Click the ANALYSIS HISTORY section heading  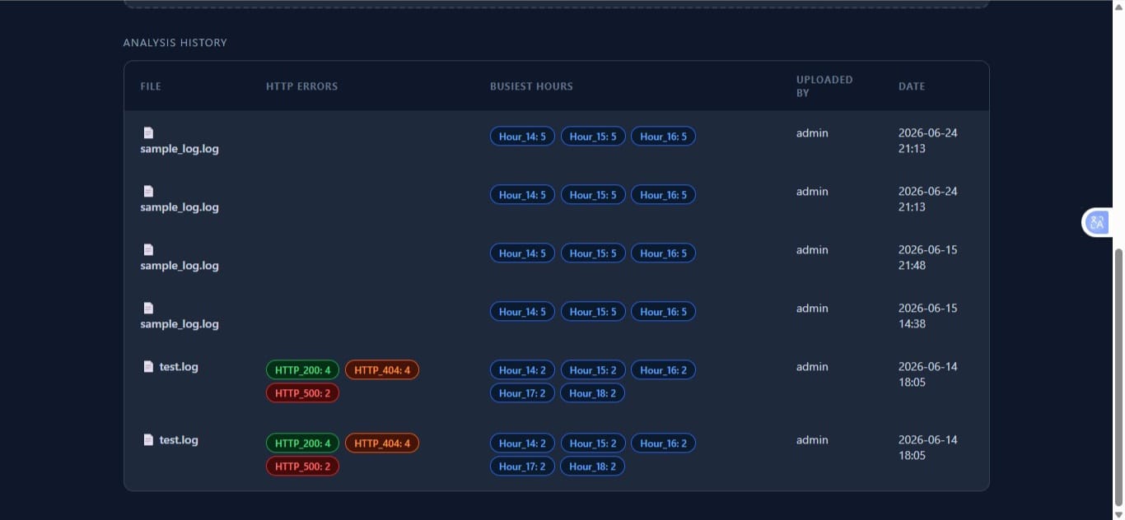click(175, 43)
